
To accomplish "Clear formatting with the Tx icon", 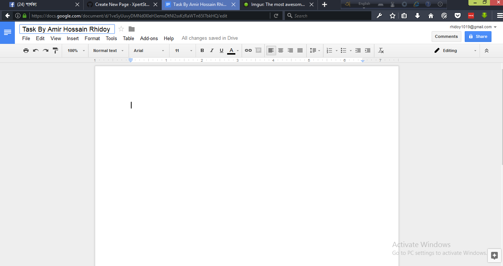I will [381, 51].
